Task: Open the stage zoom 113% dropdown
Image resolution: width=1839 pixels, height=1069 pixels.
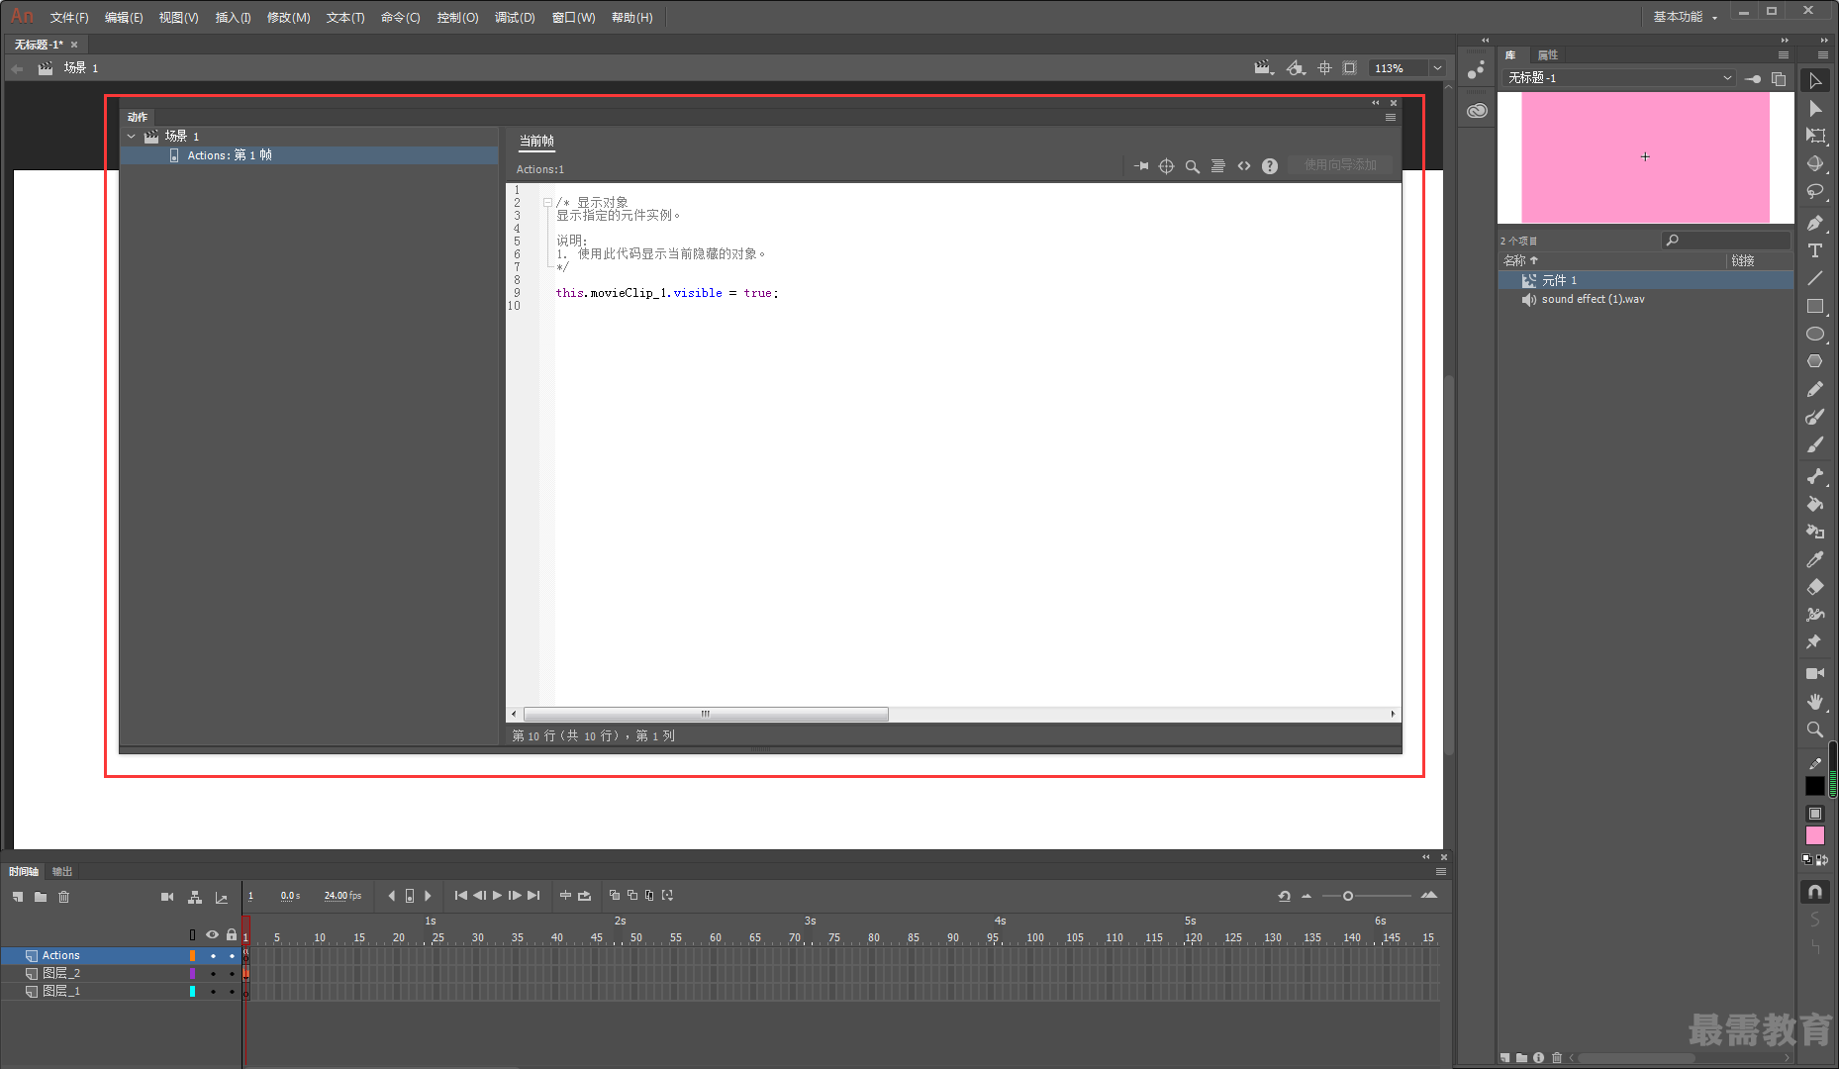Action: [x=1437, y=68]
